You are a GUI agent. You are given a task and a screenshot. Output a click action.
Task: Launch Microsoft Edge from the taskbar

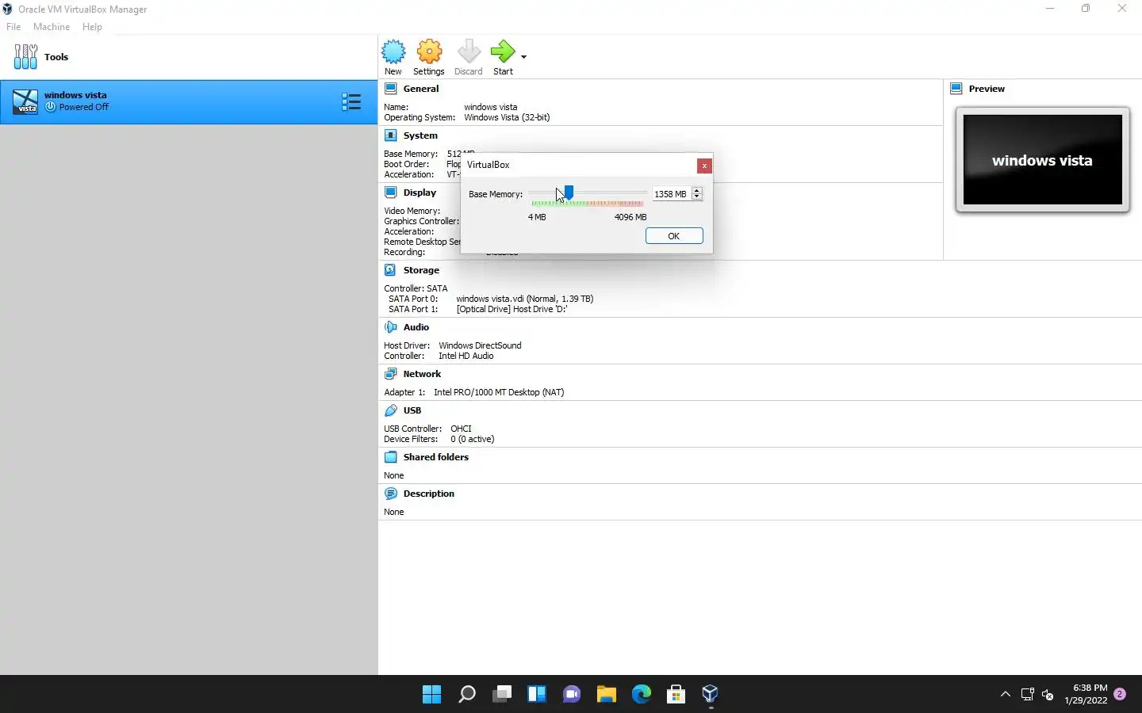(x=642, y=695)
